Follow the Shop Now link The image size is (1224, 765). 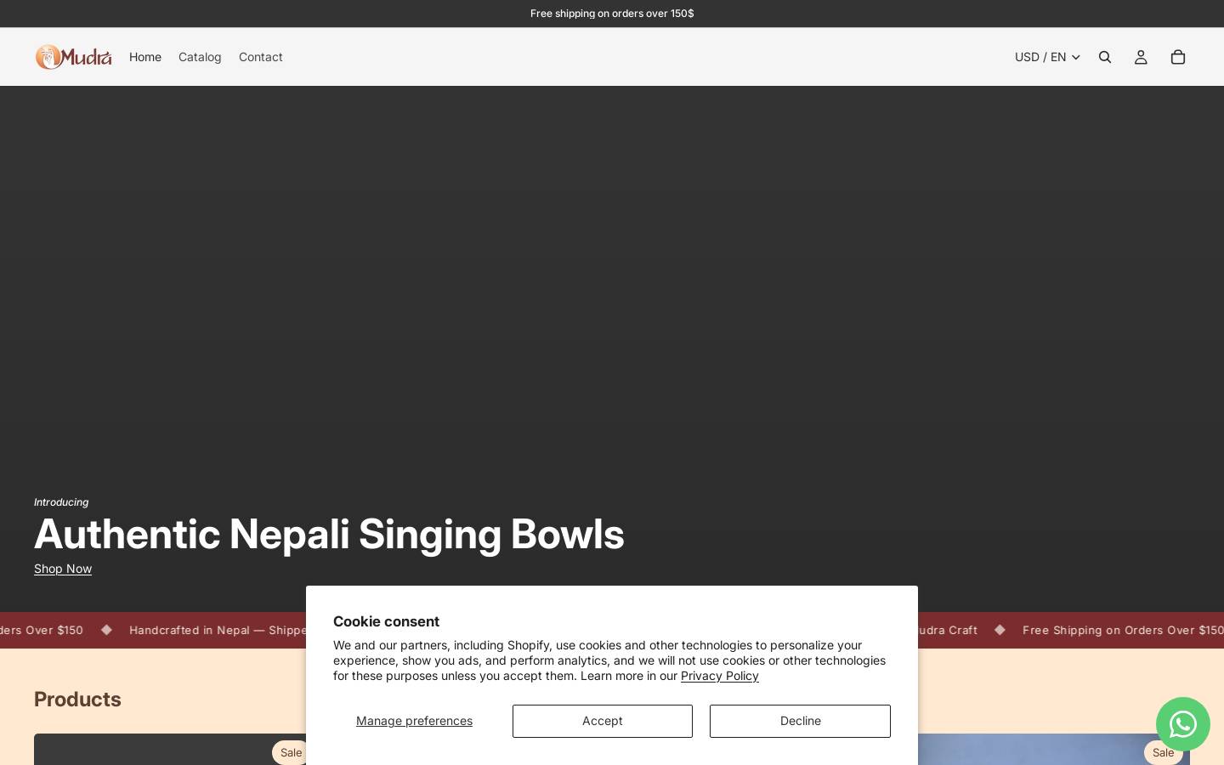point(63,569)
